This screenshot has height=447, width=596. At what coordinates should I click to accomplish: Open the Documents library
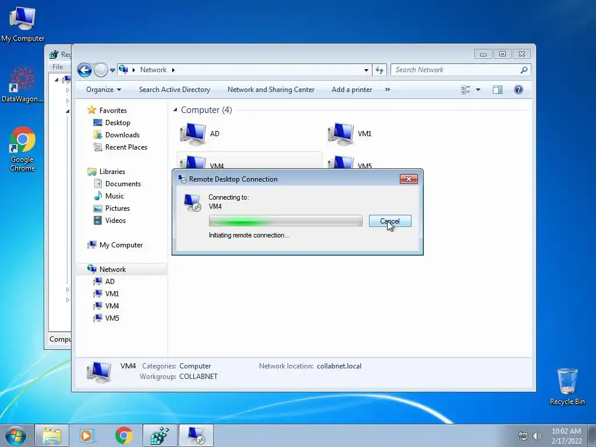tap(123, 183)
